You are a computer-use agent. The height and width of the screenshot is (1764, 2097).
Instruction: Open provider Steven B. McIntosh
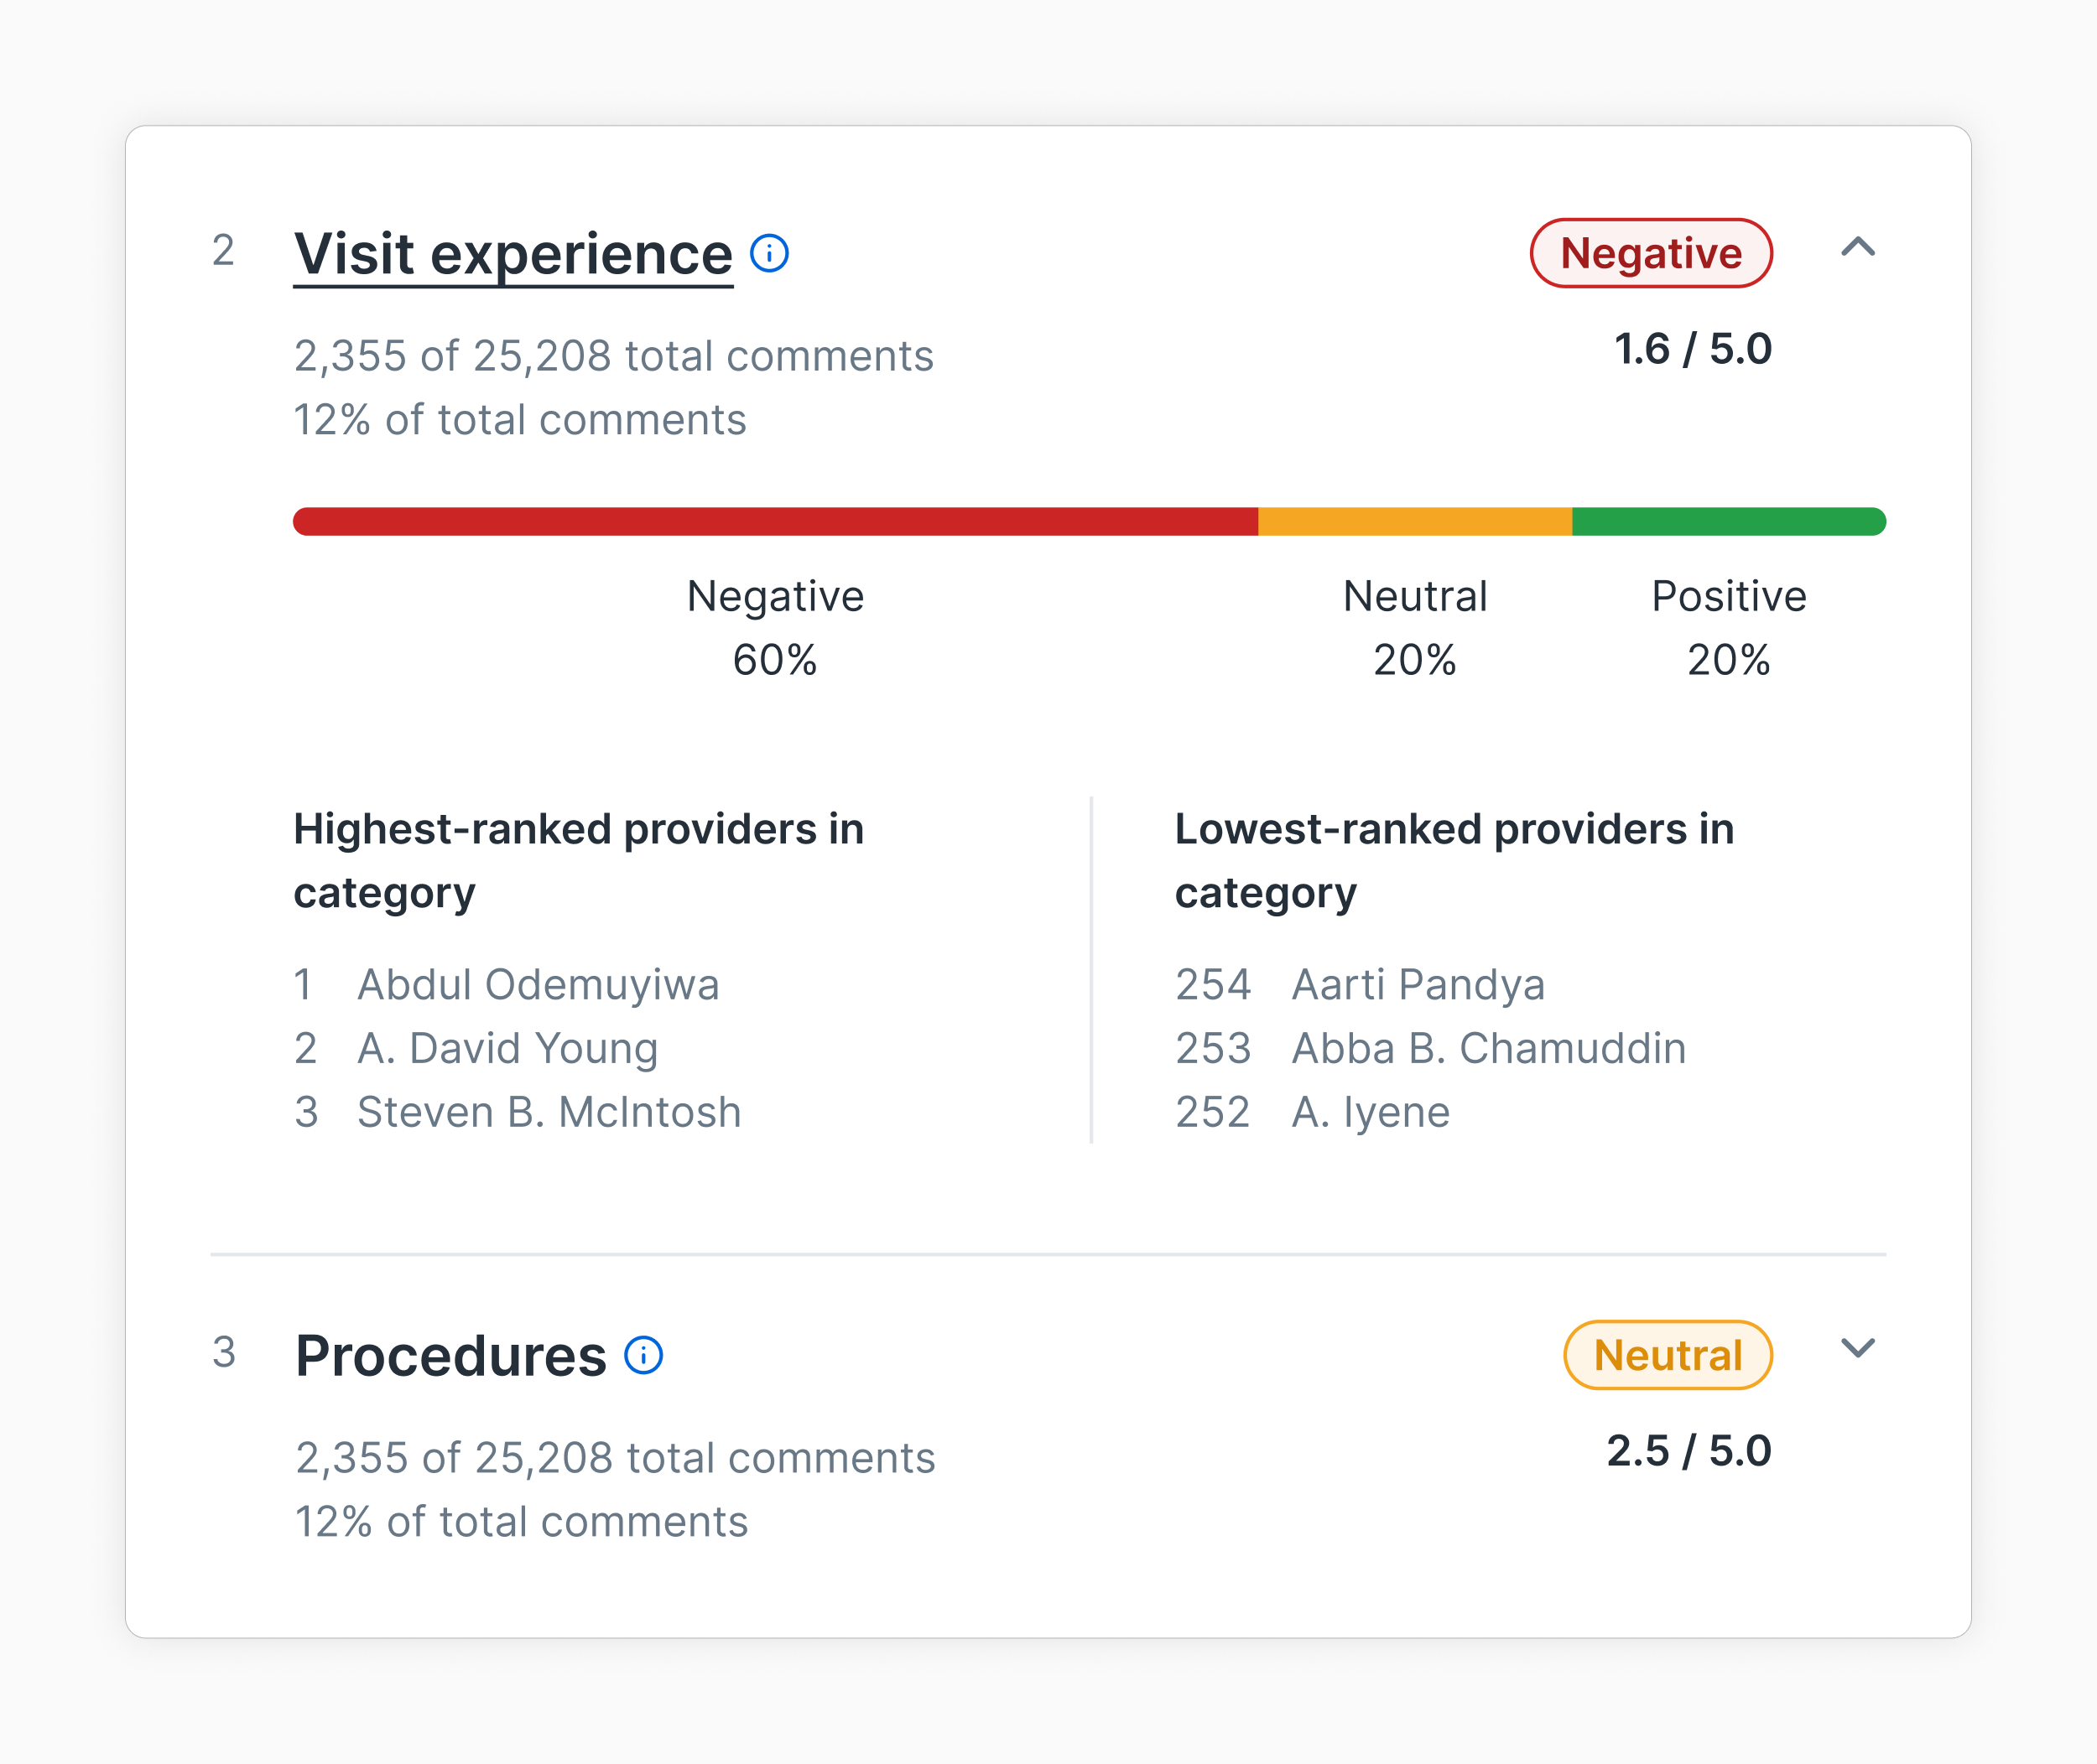click(549, 1112)
